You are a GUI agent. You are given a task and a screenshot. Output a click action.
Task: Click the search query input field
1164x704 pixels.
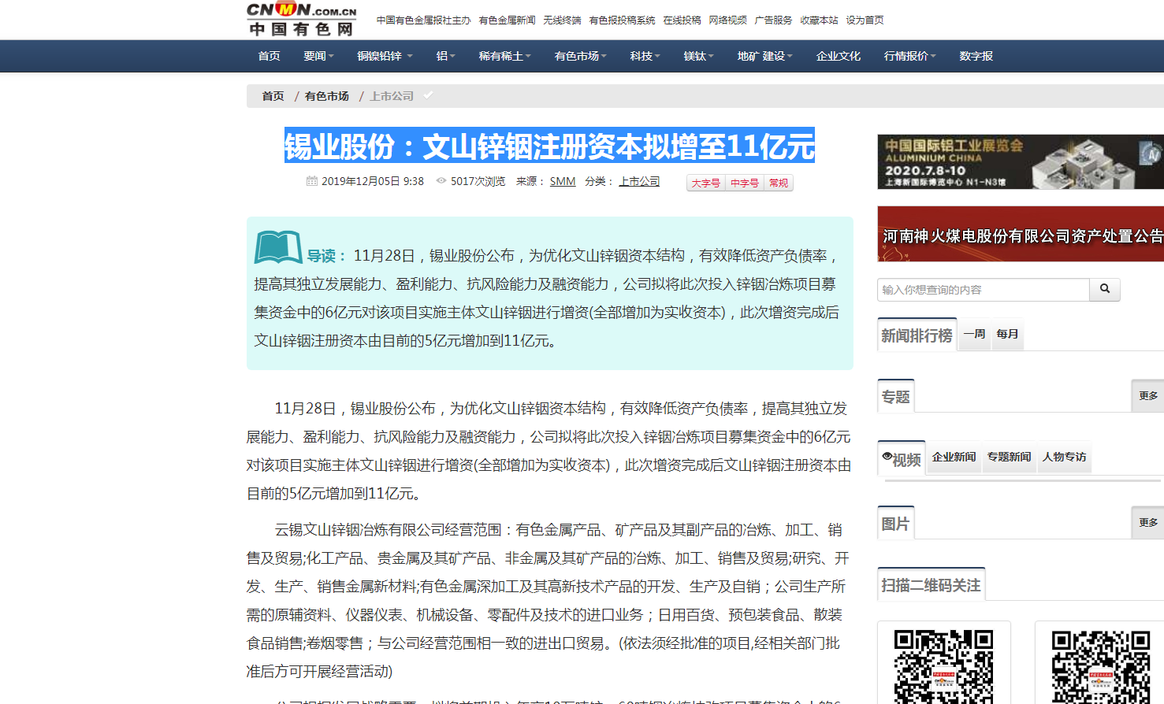point(983,290)
